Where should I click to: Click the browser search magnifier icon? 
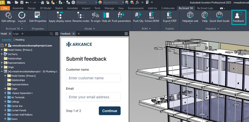click(51, 34)
